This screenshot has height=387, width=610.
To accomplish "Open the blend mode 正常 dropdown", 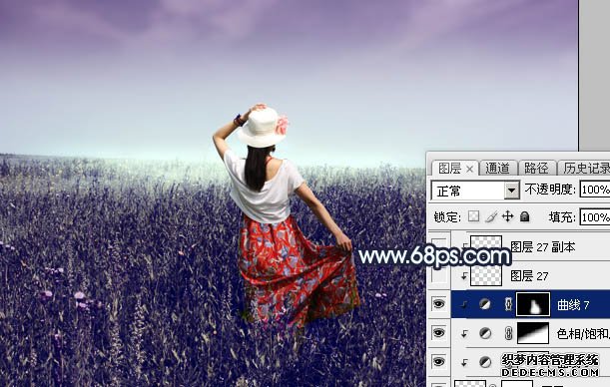I will coord(475,191).
